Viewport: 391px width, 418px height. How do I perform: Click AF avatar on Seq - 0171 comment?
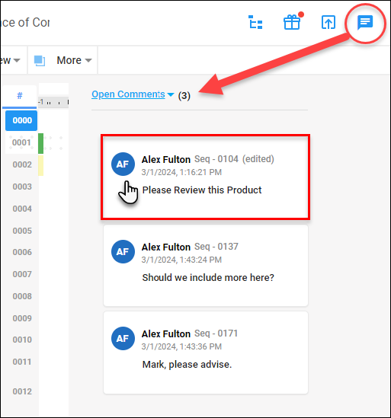(123, 339)
